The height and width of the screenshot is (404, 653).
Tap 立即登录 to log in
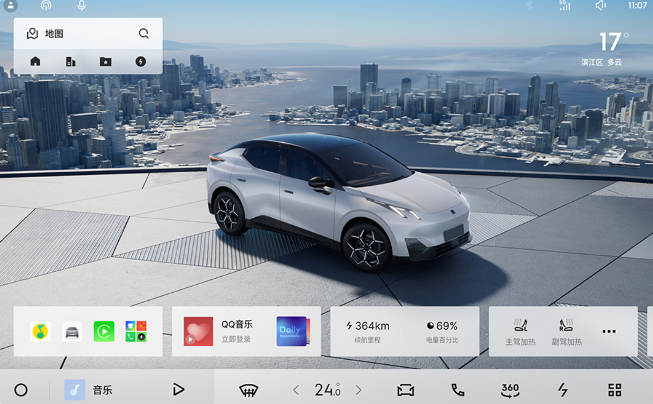(236, 339)
